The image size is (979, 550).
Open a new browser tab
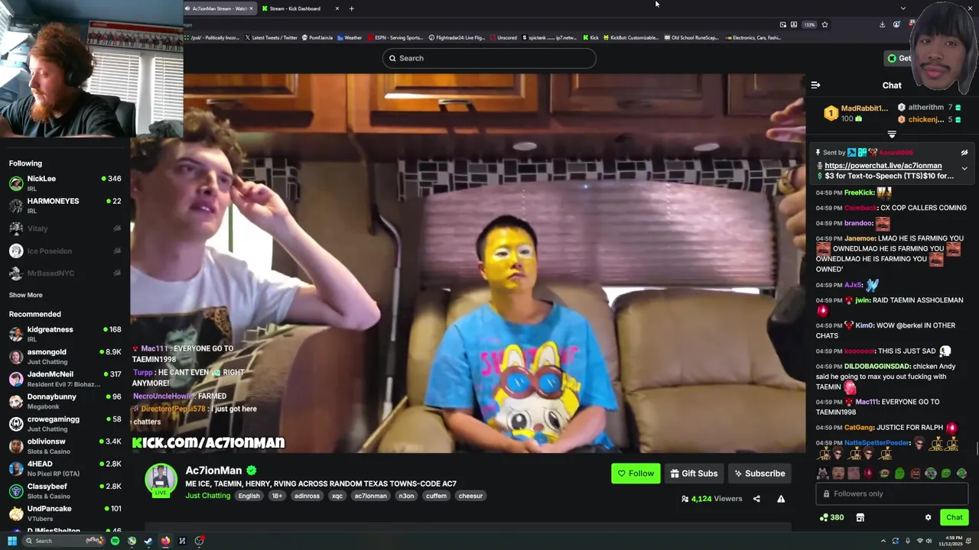351,8
